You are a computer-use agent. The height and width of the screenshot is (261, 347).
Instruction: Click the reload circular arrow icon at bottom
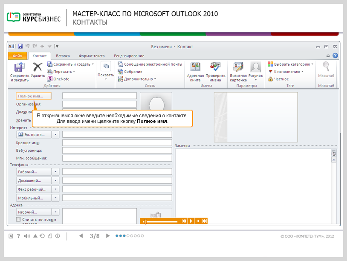point(42,236)
